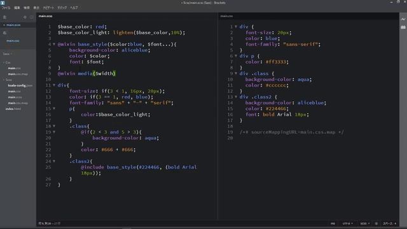Fold the .class2 block at line 24
This screenshot has width=407, height=229.
tap(54, 161)
